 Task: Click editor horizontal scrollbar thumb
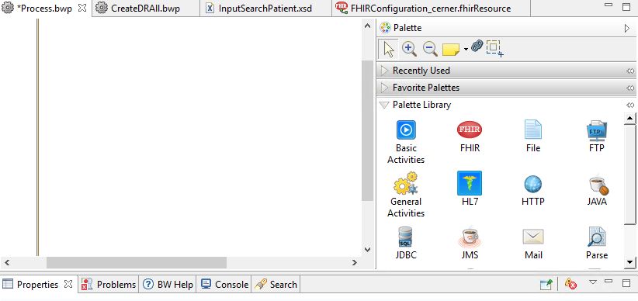137,263
